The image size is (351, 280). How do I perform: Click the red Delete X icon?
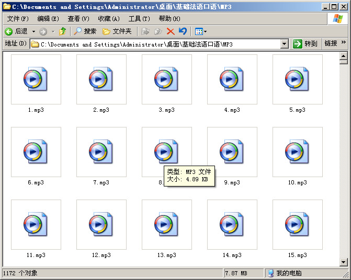pyautogui.click(x=171, y=31)
